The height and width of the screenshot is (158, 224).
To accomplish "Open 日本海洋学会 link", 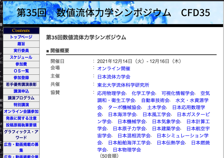I will pyautogui.click(x=122, y=114).
